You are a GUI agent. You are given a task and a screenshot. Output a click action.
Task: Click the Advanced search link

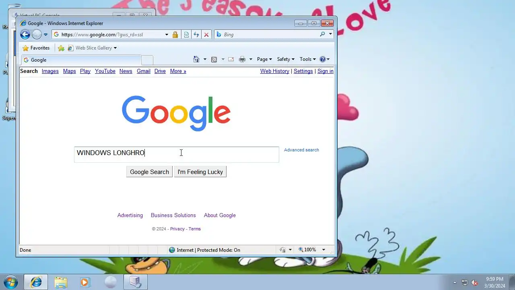pyautogui.click(x=301, y=150)
